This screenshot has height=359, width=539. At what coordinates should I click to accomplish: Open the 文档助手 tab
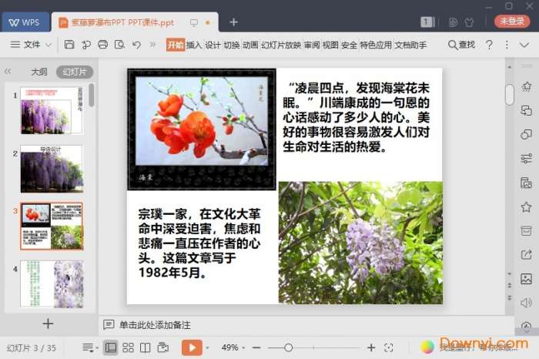[x=410, y=45]
